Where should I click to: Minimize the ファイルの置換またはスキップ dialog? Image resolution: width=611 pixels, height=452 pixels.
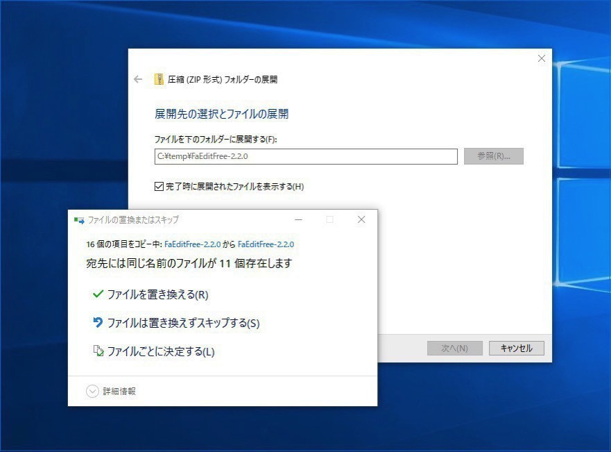point(298,219)
